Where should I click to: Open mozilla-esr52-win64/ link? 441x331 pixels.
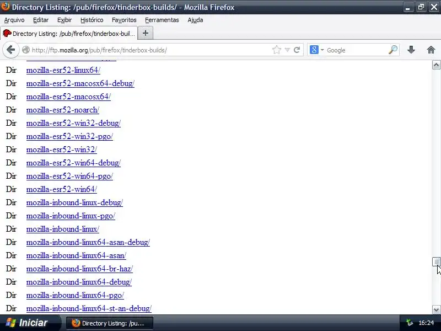(62, 189)
